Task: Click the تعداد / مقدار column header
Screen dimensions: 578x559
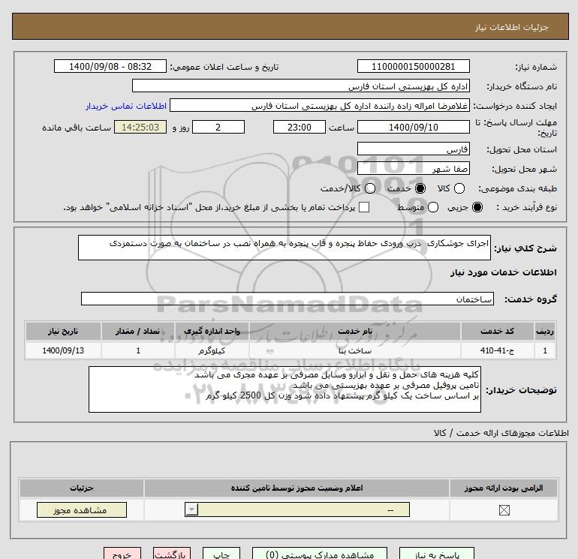Action: [x=138, y=331]
